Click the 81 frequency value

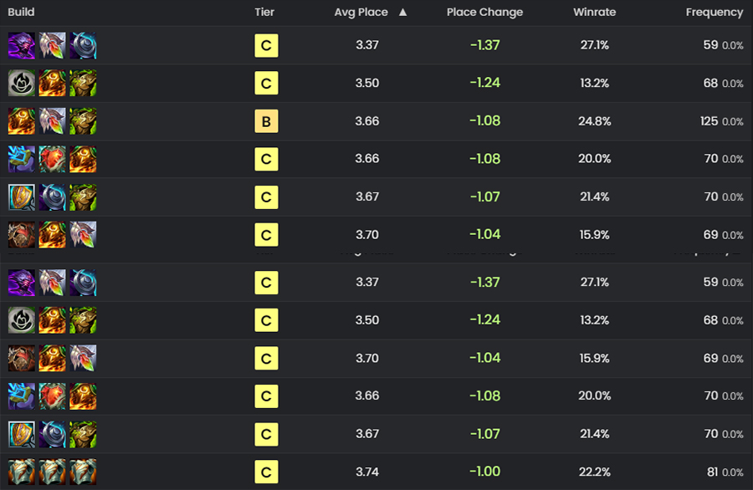coord(713,472)
